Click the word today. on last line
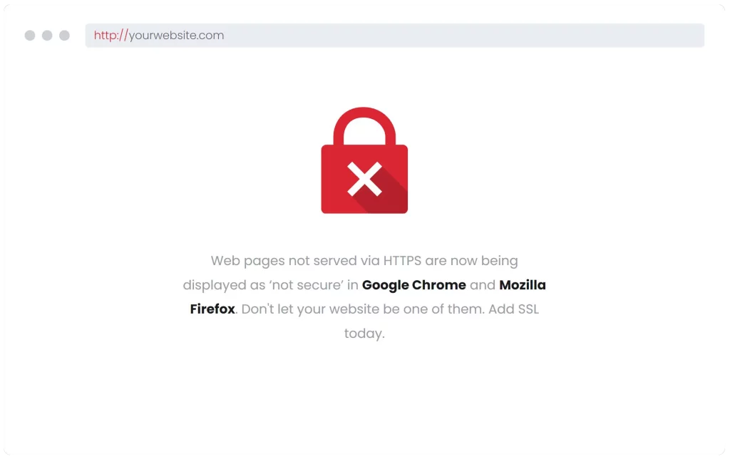 pos(364,334)
